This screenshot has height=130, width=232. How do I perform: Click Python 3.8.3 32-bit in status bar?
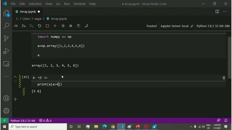[x=23, y=121]
